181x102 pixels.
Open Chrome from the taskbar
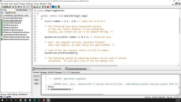pos(25,100)
